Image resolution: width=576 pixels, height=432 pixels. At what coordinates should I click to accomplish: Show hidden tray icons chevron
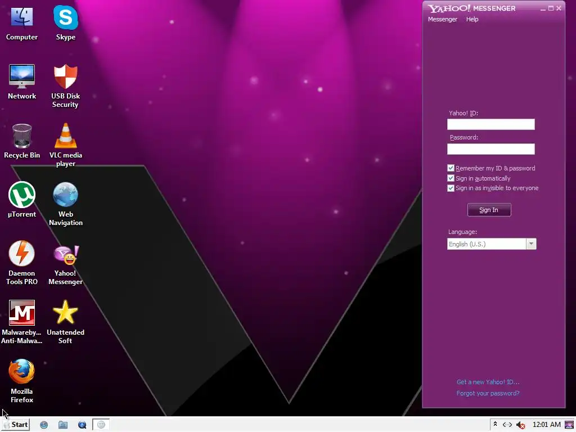pos(495,424)
